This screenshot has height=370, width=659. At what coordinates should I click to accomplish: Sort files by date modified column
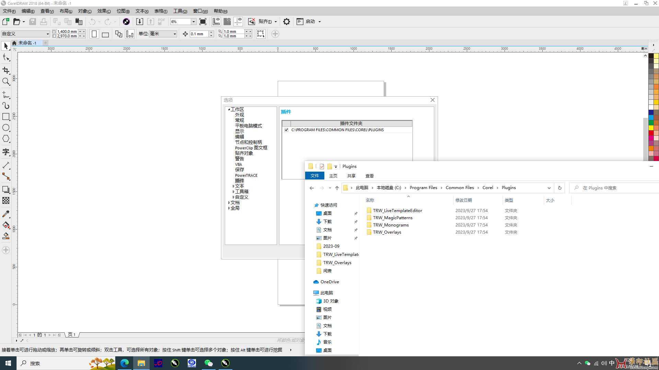coord(464,200)
